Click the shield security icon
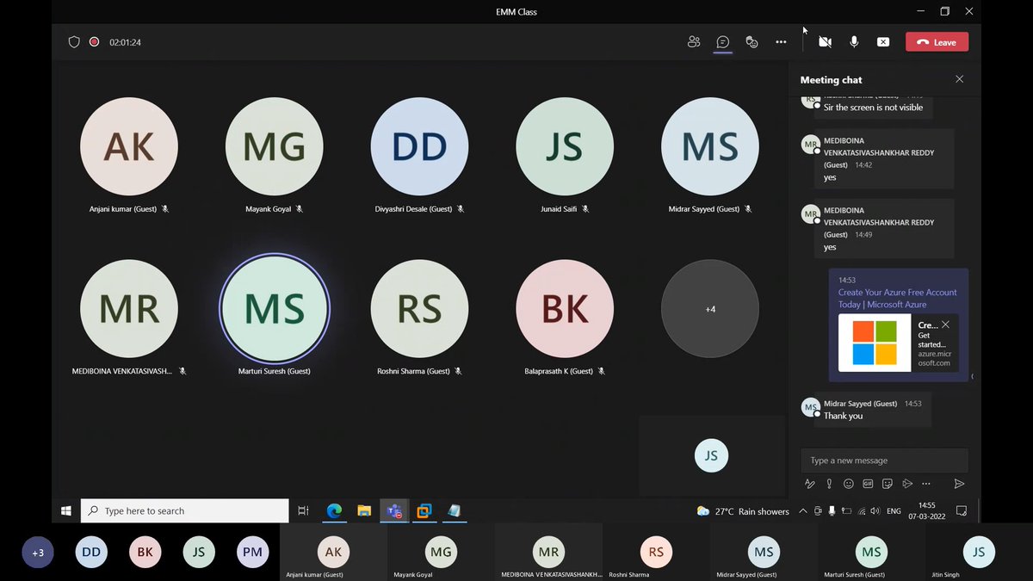 pos(74,41)
